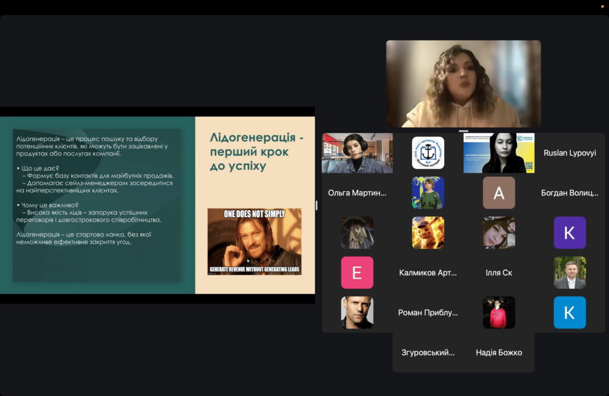Click the divider handle between slide and participants

click(x=316, y=205)
